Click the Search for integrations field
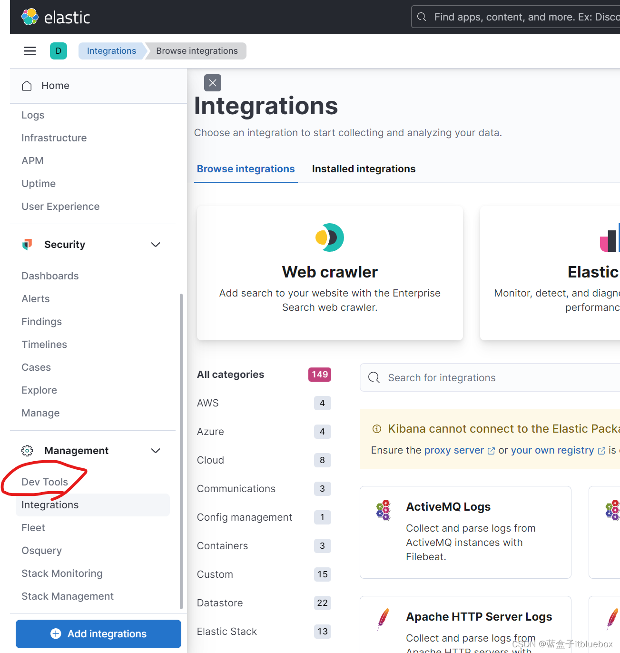Image resolution: width=620 pixels, height=653 pixels. [490, 378]
